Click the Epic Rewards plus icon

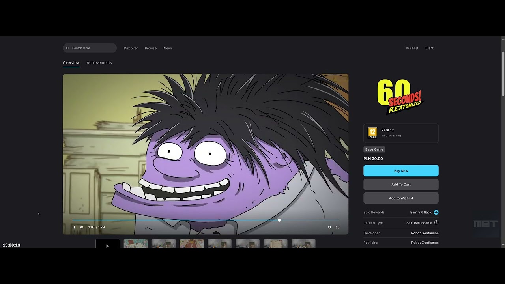[x=436, y=212]
